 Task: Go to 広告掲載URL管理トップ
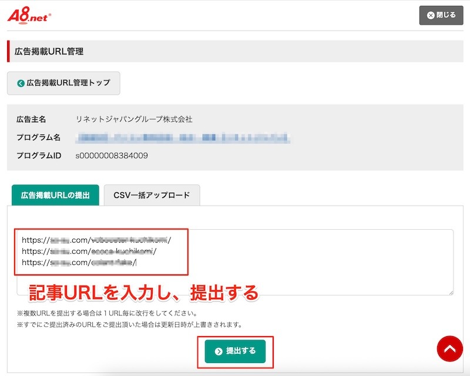[63, 83]
